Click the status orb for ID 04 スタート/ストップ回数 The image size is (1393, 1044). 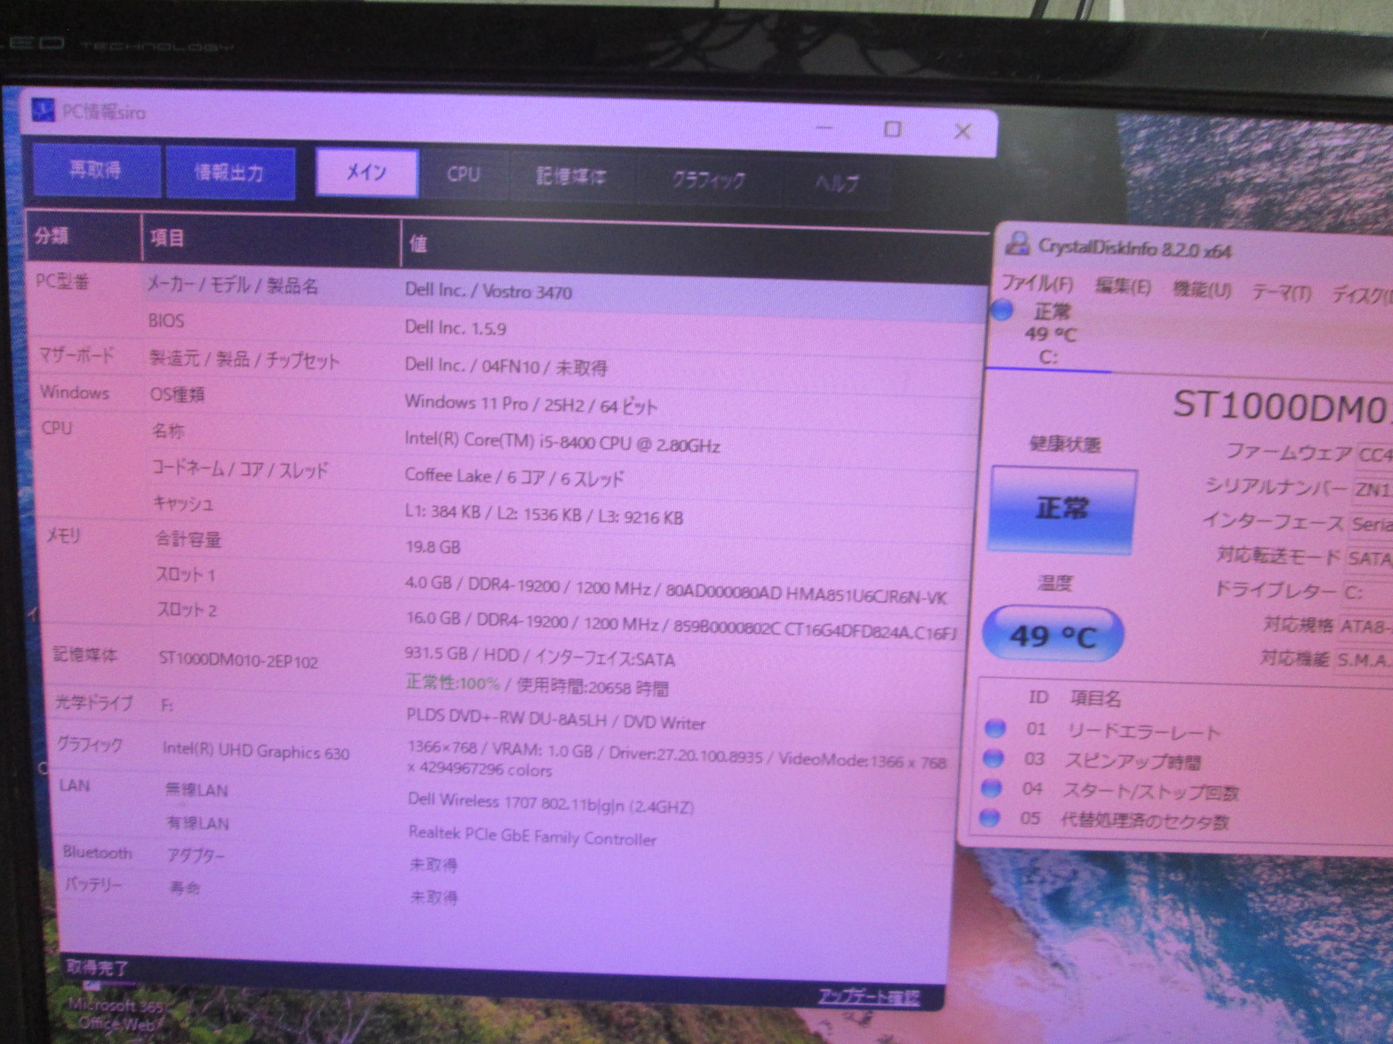point(991,788)
